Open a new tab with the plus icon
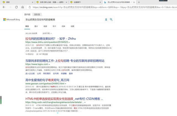 point(139,2)
